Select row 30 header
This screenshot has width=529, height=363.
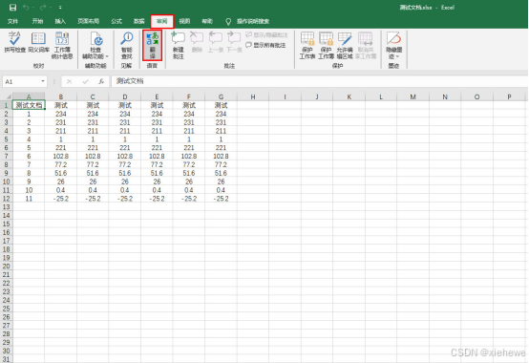[7, 351]
